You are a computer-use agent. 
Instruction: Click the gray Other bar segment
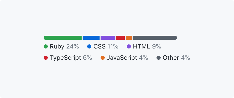pyautogui.click(x=155, y=38)
